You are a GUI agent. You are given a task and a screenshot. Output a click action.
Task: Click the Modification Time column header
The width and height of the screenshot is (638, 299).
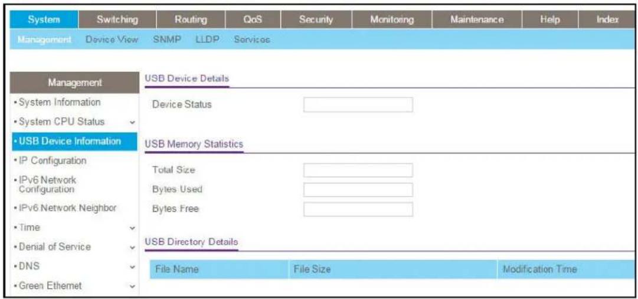point(566,270)
